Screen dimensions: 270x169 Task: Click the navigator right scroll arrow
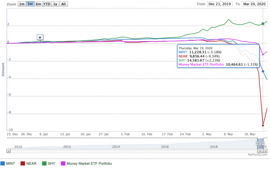click(265, 151)
